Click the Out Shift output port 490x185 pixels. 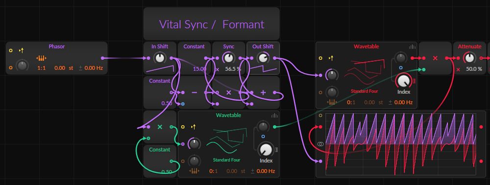tap(274, 58)
